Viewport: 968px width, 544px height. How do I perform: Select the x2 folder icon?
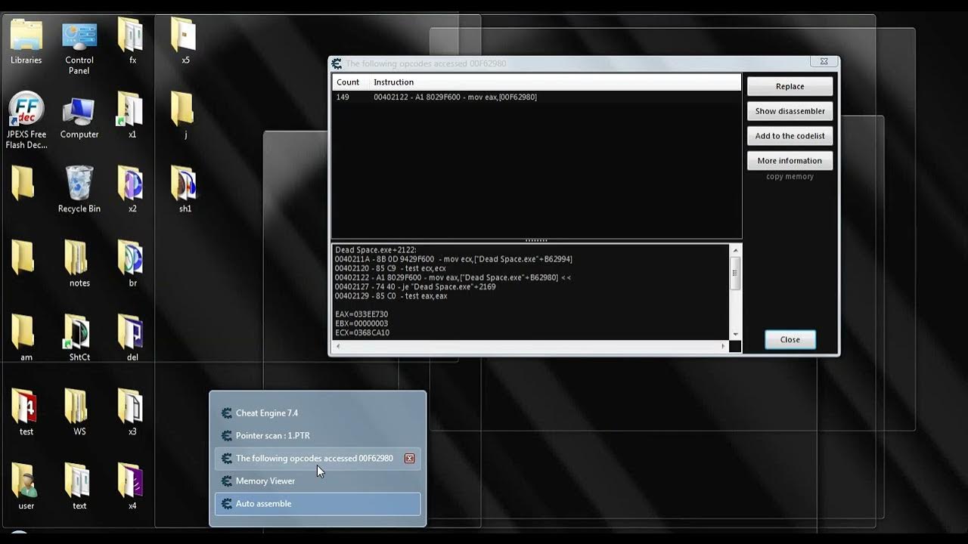pos(132,190)
